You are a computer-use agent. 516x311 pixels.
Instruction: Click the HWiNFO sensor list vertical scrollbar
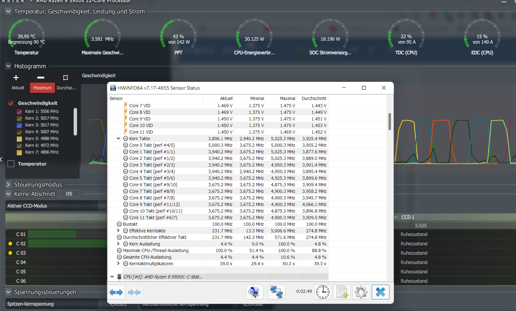[x=390, y=122]
